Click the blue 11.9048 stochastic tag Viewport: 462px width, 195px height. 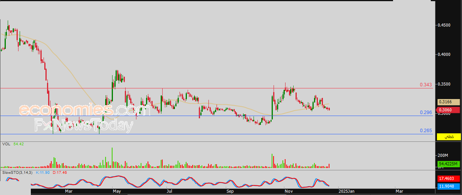449,186
